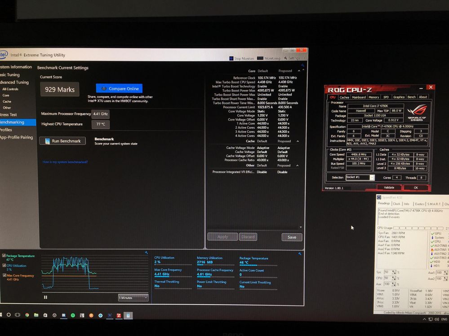Click Compare Online button
The image size is (449, 336).
119,88
